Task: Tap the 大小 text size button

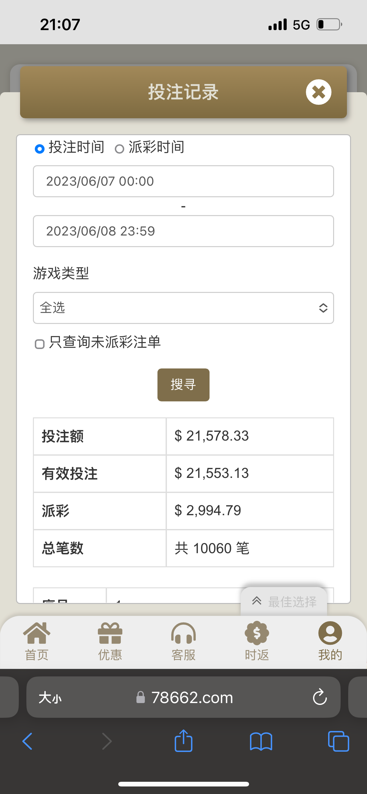Action: (x=50, y=698)
